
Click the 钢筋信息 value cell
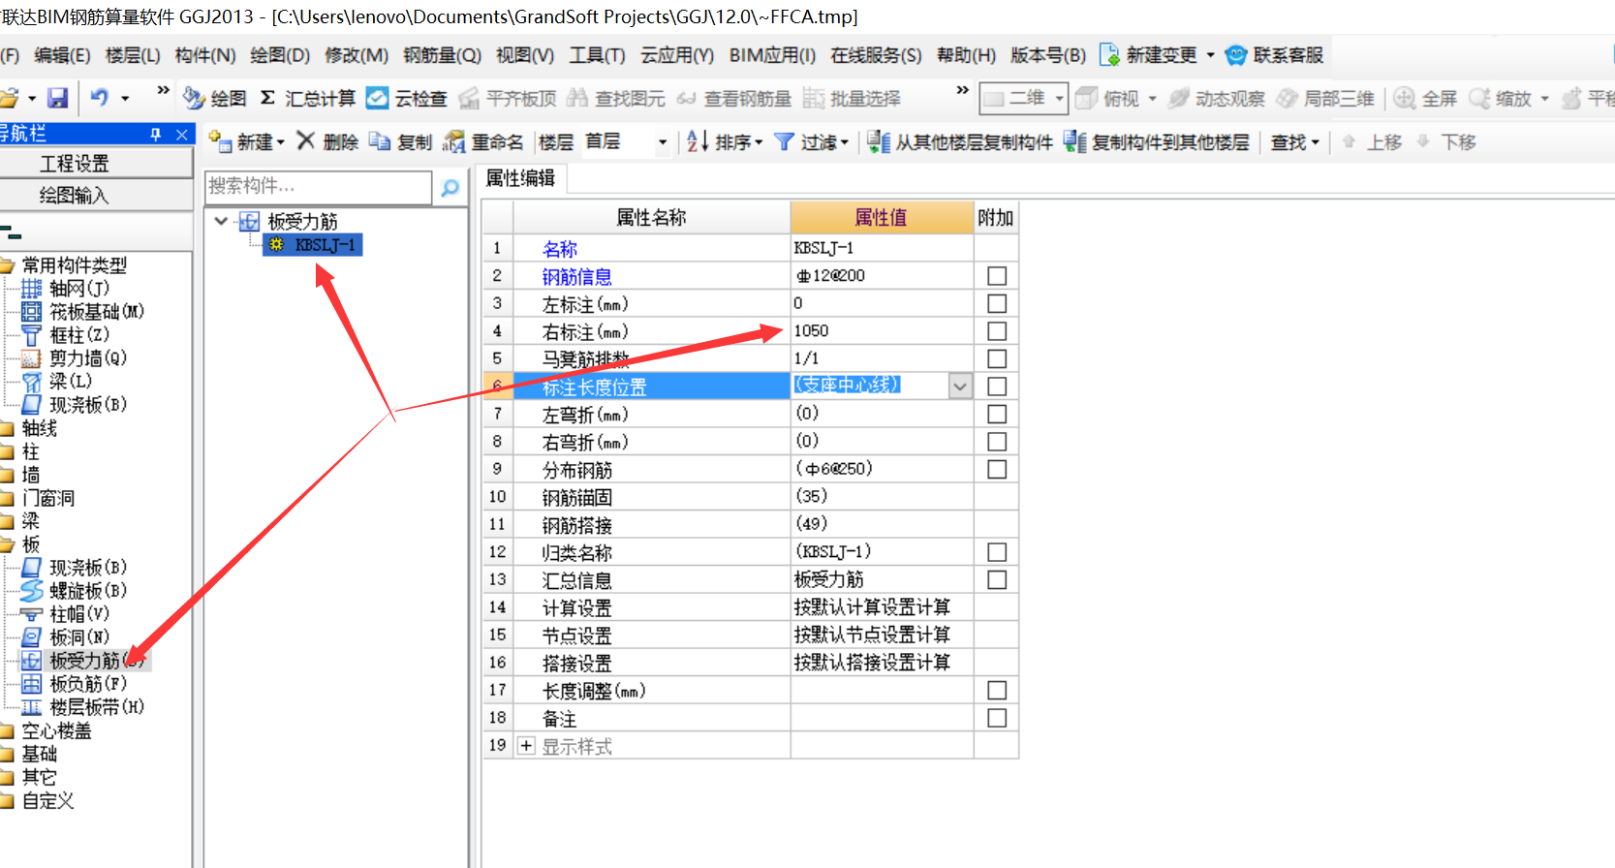882,276
